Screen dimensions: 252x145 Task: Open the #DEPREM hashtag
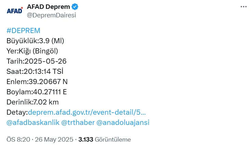23,31
